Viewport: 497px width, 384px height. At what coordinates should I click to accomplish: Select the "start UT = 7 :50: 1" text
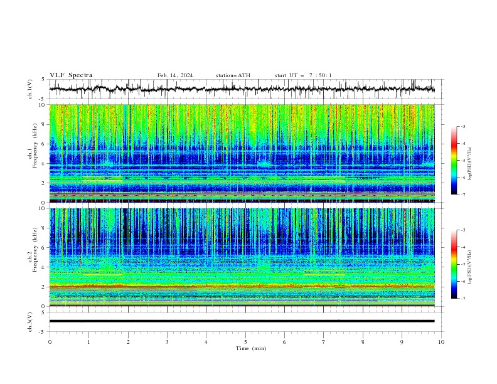click(x=303, y=75)
